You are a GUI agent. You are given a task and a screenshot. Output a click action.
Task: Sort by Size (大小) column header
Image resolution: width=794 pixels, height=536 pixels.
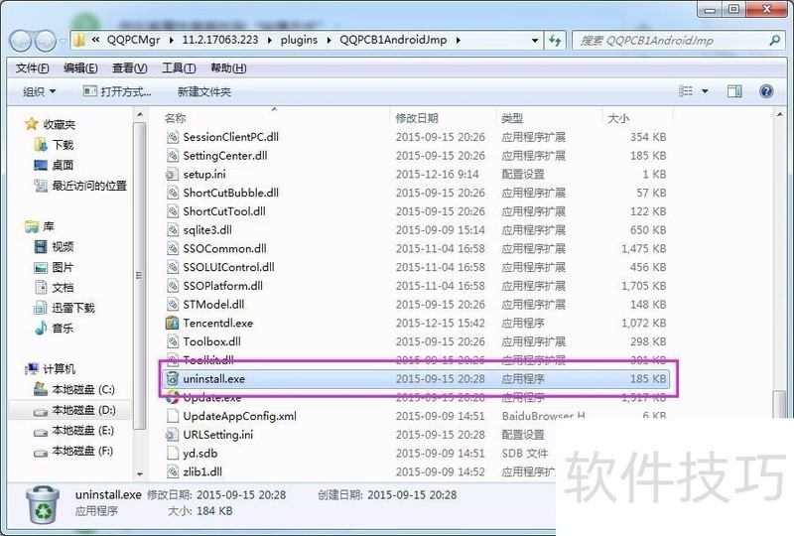click(x=618, y=118)
